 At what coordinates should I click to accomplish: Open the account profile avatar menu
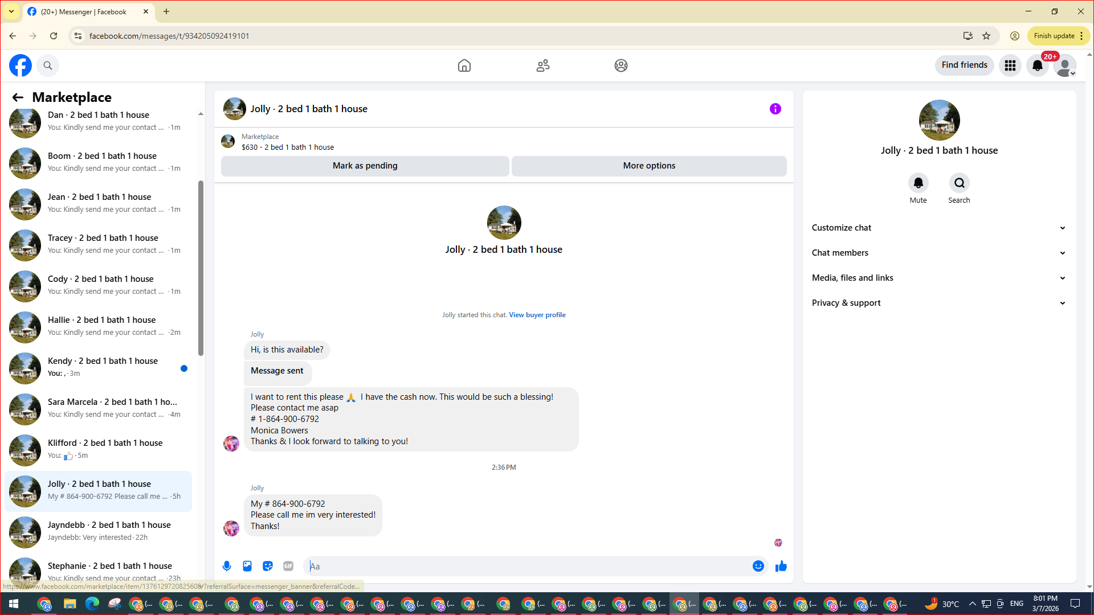(x=1064, y=65)
